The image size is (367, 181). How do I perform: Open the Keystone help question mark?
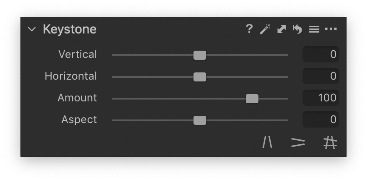pyautogui.click(x=249, y=29)
